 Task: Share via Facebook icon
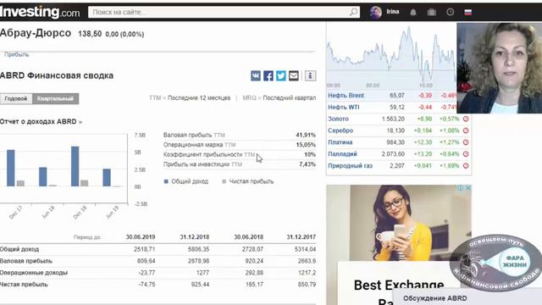pos(268,75)
